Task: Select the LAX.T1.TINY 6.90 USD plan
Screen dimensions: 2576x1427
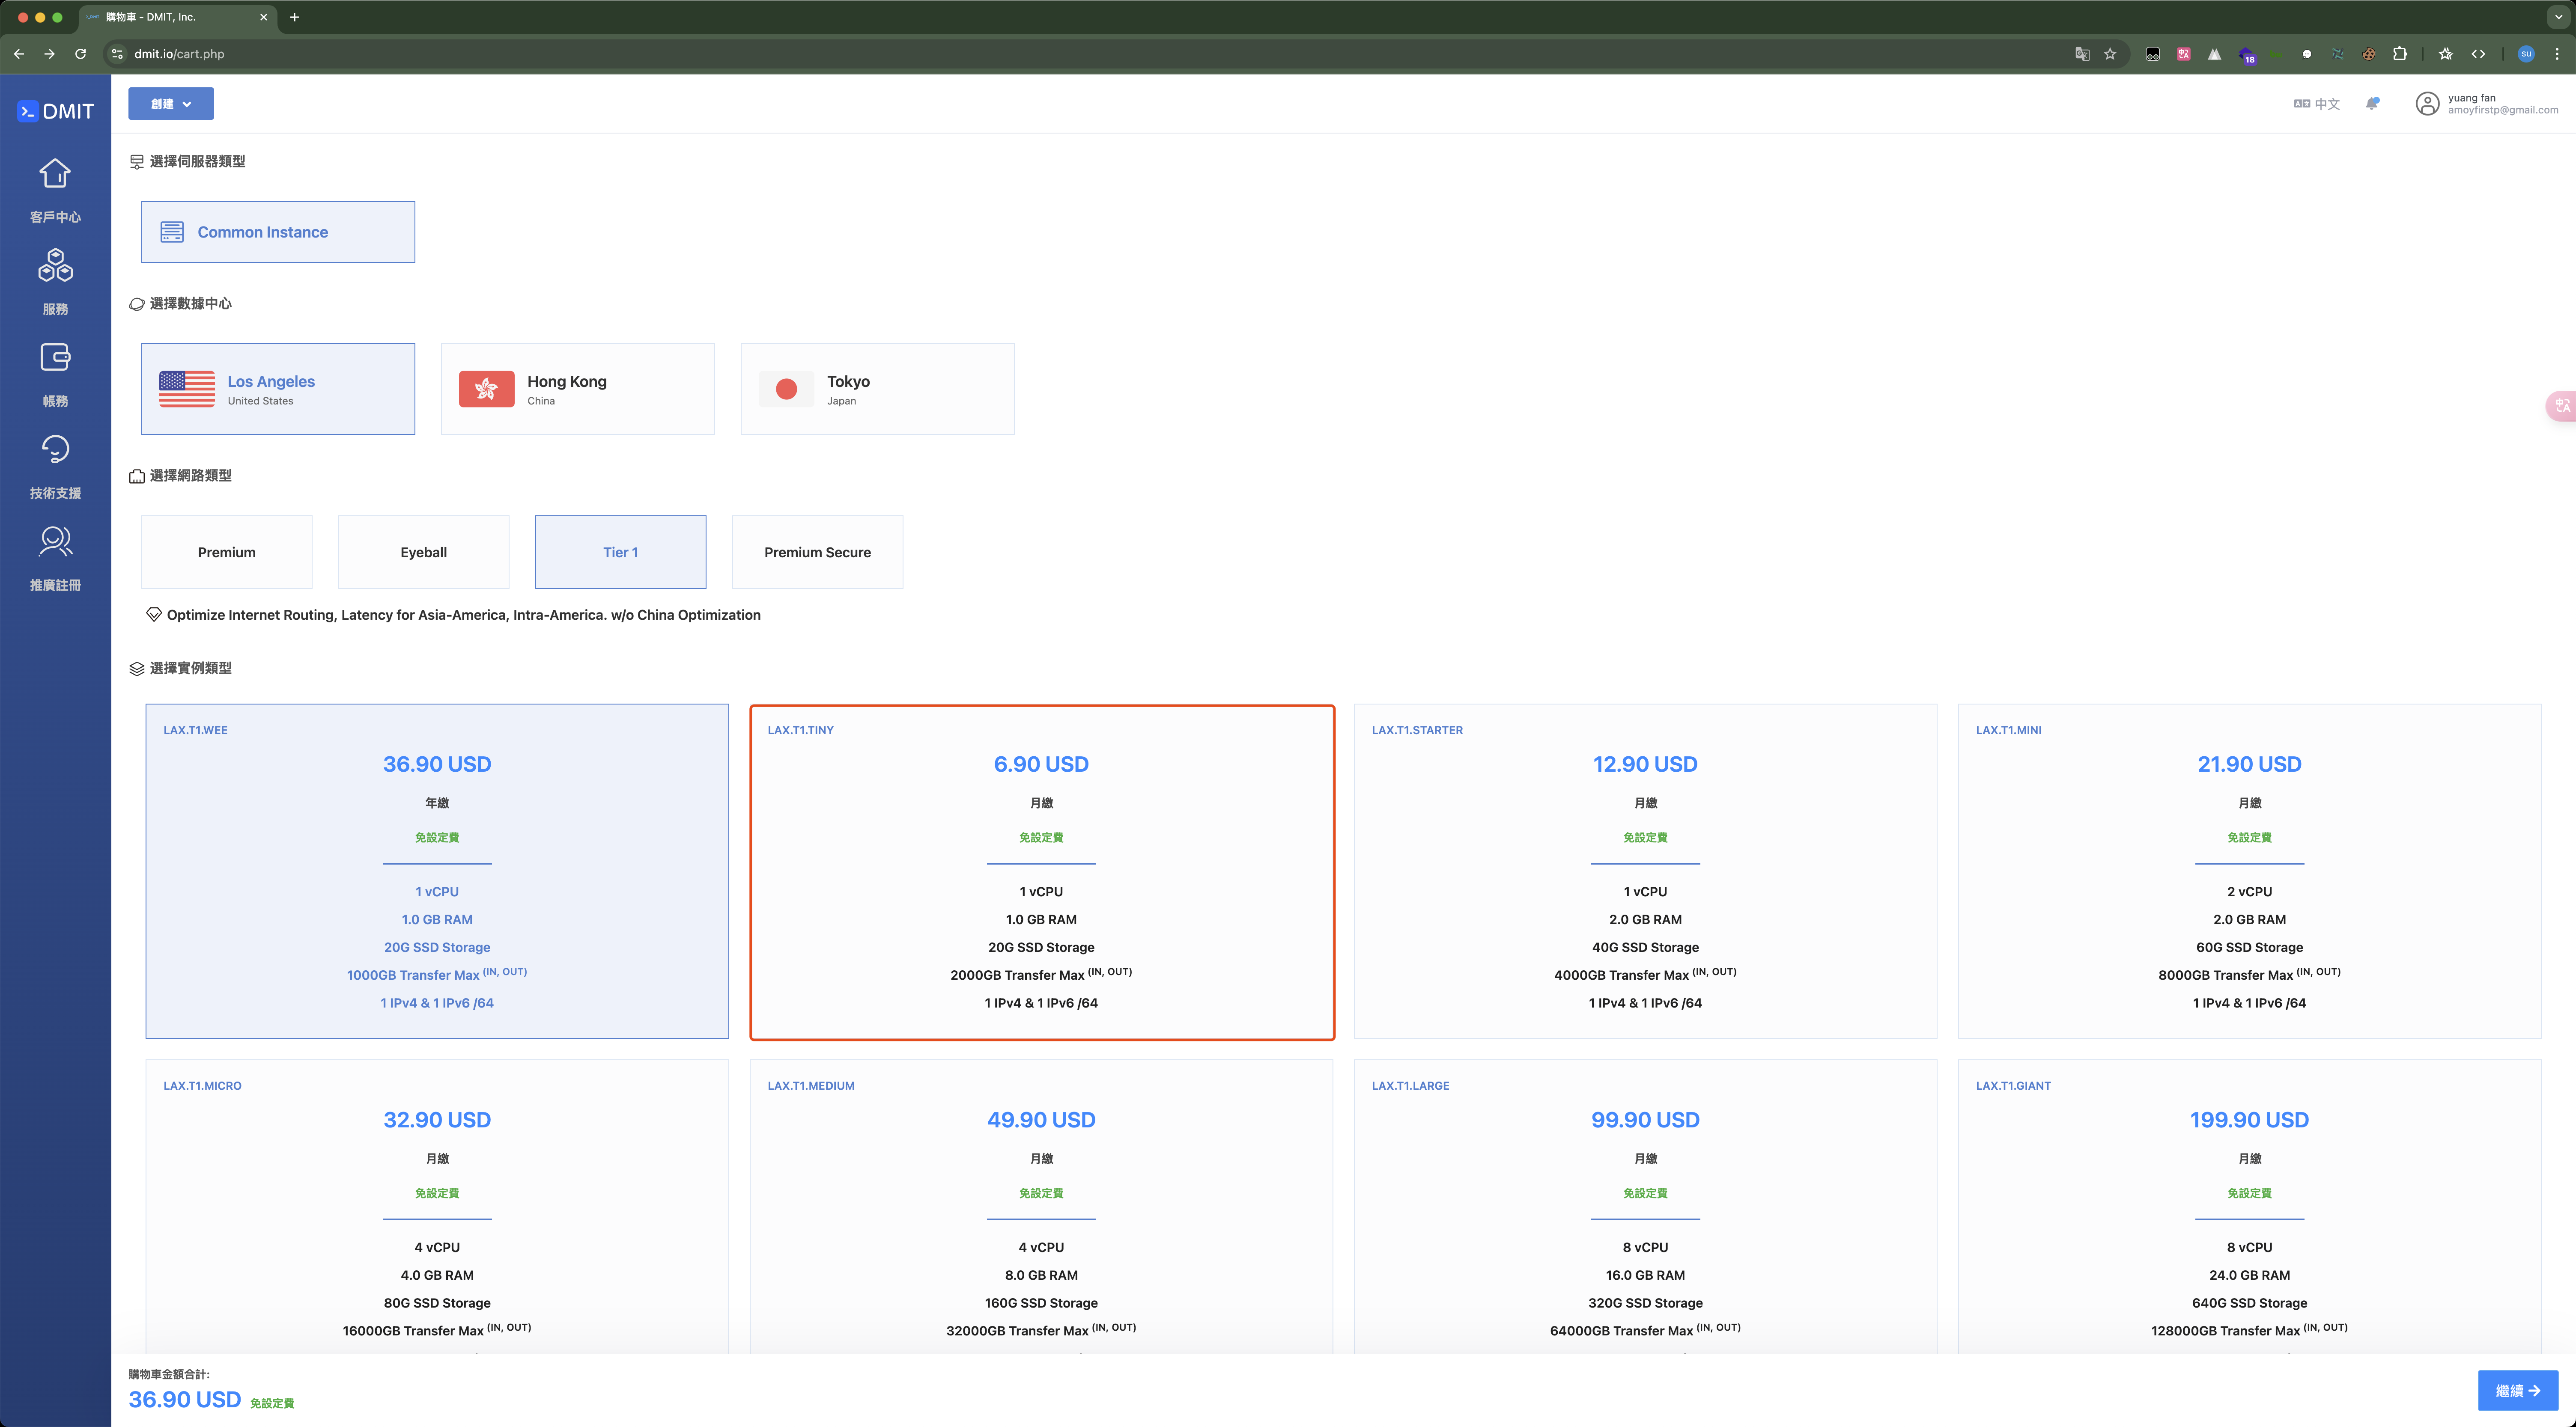Action: [1042, 871]
